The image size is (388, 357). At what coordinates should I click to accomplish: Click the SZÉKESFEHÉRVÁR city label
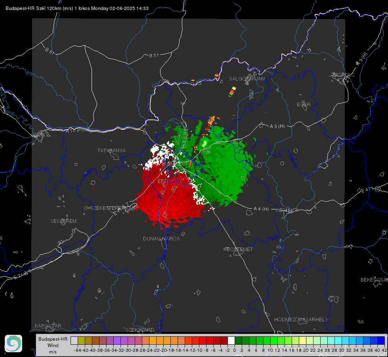point(113,208)
